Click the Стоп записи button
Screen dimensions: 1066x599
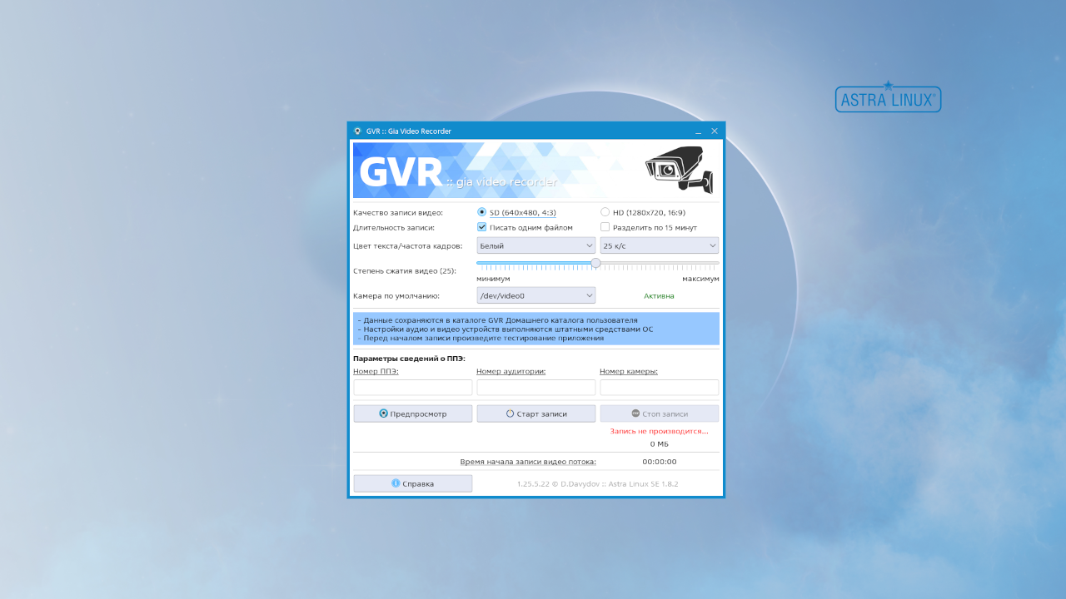659,413
